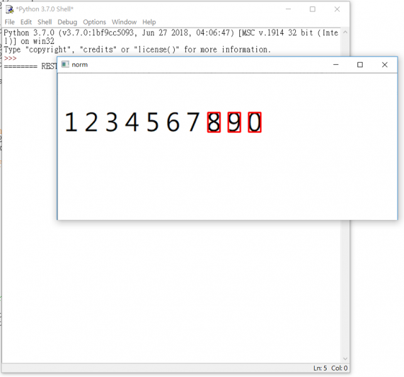
Task: Click the shell scrollbar up arrow
Action: point(346,32)
